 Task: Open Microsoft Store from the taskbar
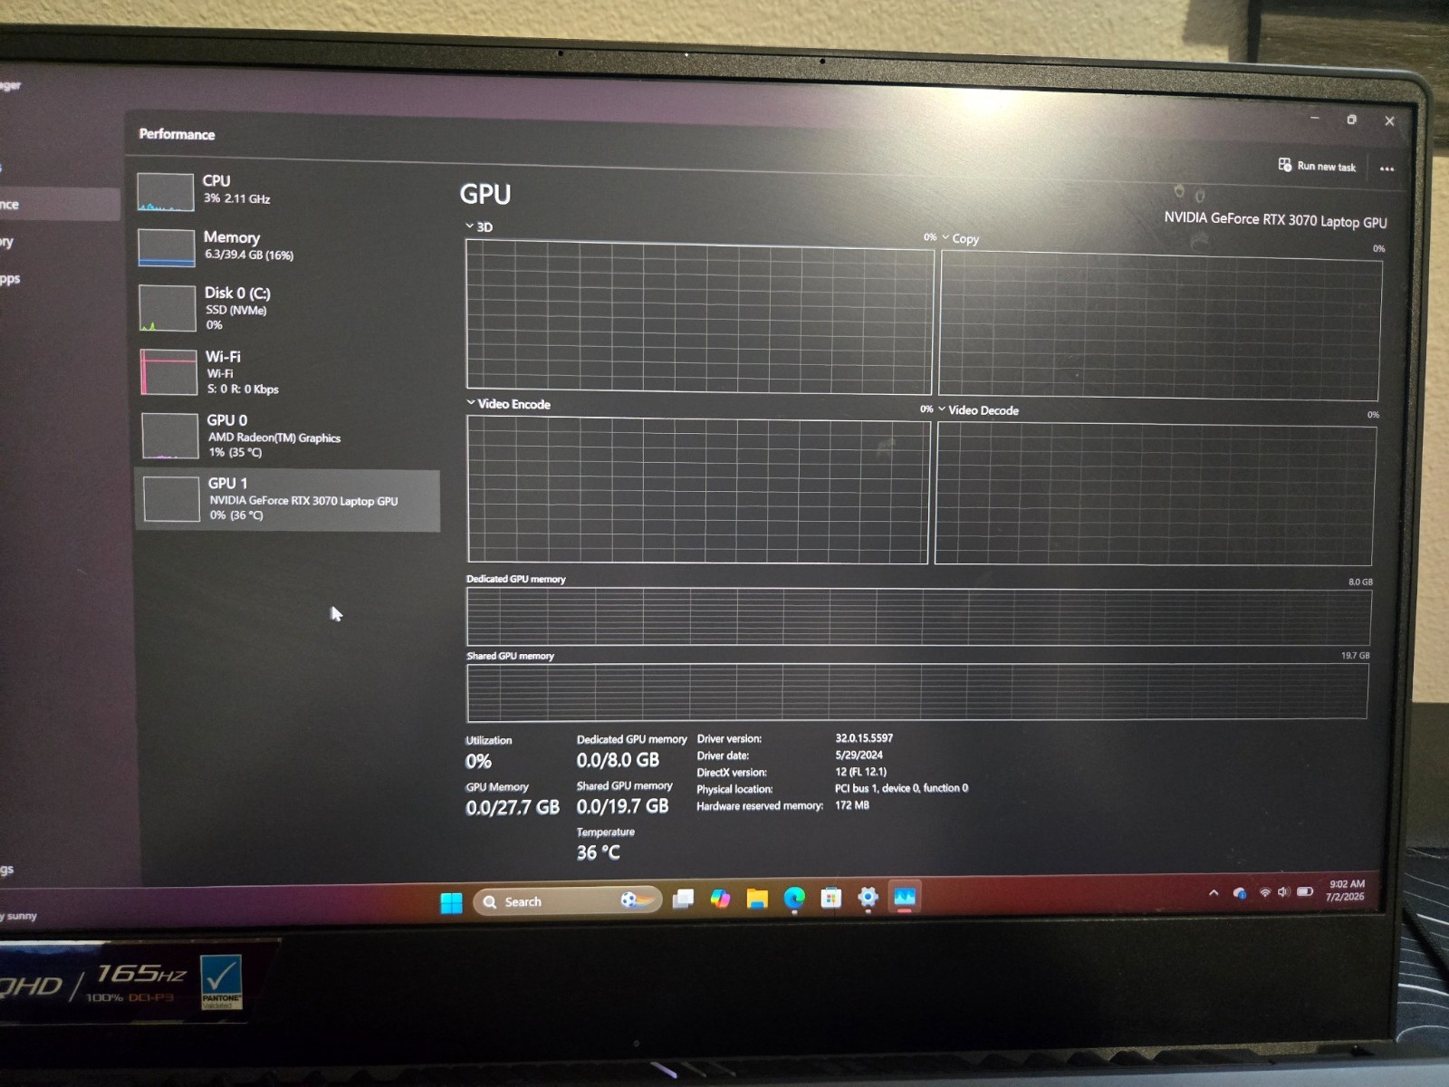coord(830,898)
